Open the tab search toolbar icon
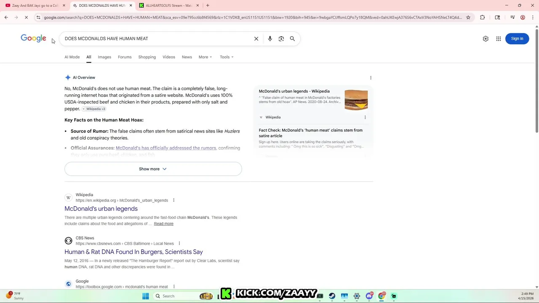 click(497, 17)
